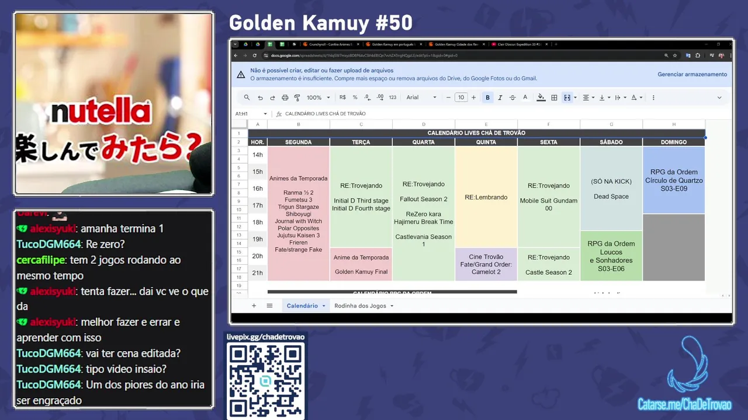The image size is (748, 420).
Task: Open a new browser tab
Action: [x=556, y=44]
